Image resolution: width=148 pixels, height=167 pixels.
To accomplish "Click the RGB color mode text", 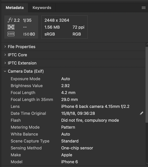I will tap(77, 34).
